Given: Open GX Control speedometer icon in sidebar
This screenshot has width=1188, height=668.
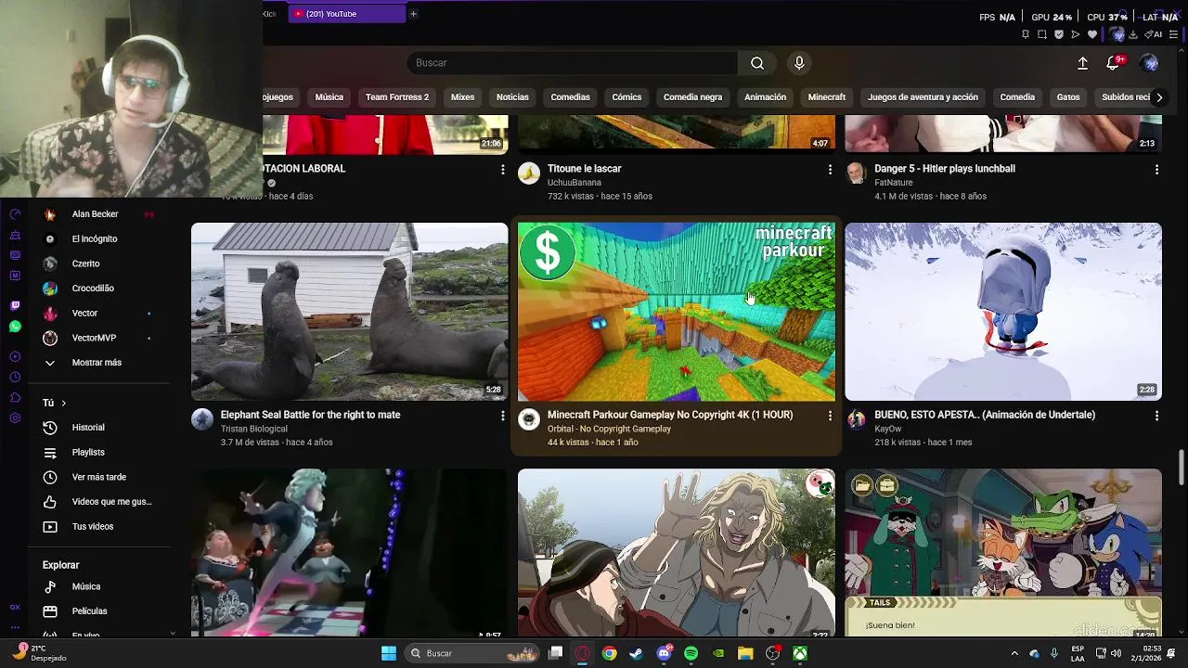Looking at the screenshot, I should click(15, 214).
